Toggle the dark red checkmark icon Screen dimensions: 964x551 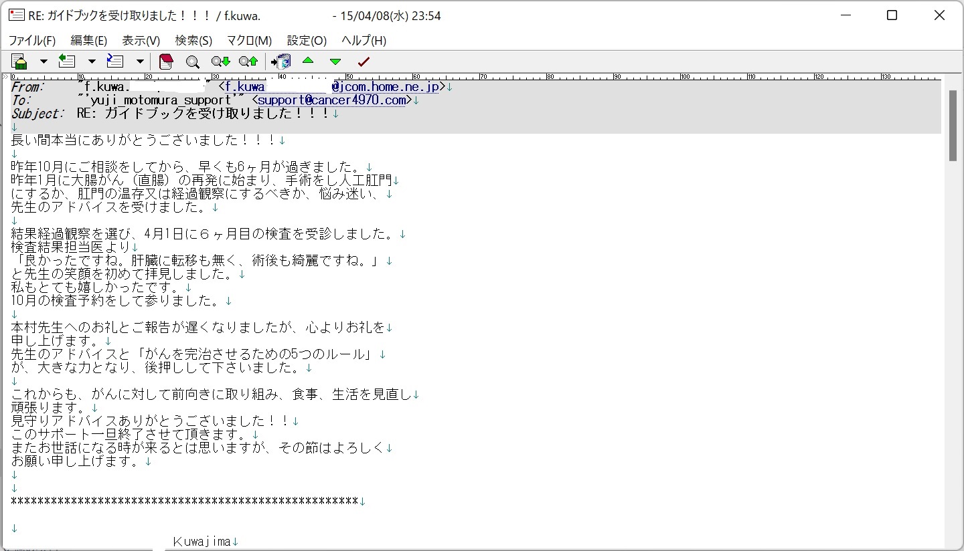point(364,62)
